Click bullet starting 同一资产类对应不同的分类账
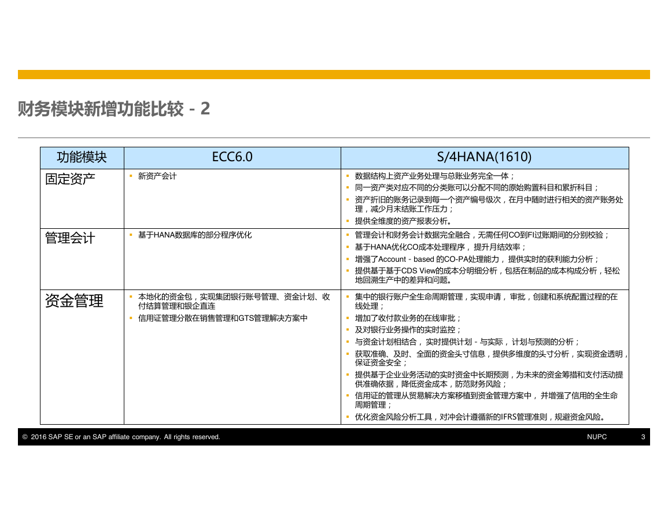 477,188
